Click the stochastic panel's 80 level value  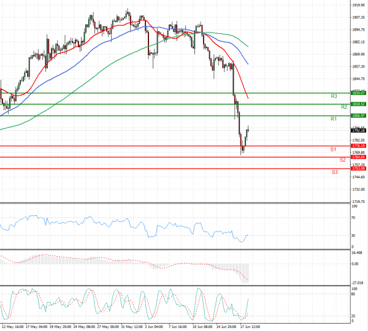353,294
